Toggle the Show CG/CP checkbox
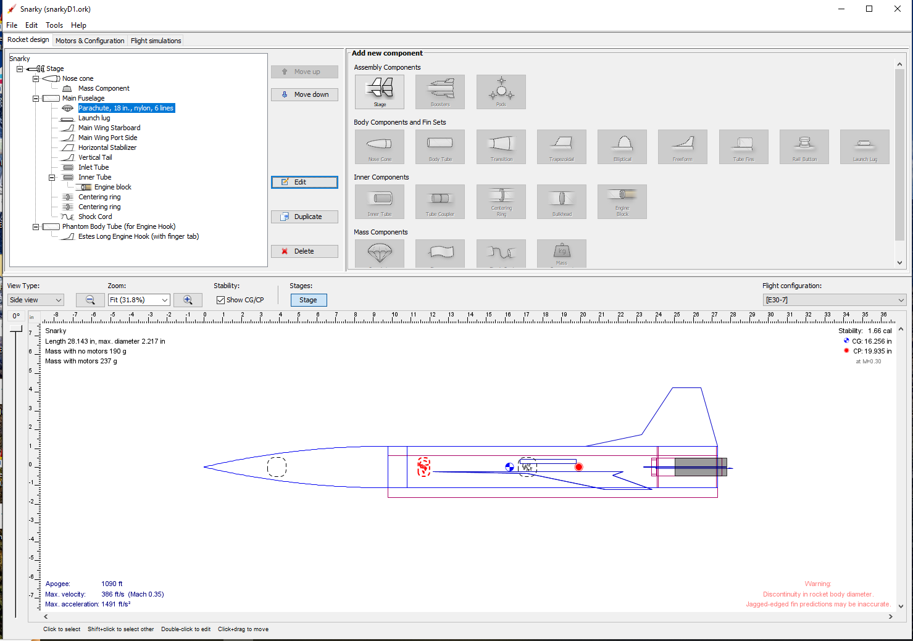Image resolution: width=913 pixels, height=641 pixels. coord(220,300)
